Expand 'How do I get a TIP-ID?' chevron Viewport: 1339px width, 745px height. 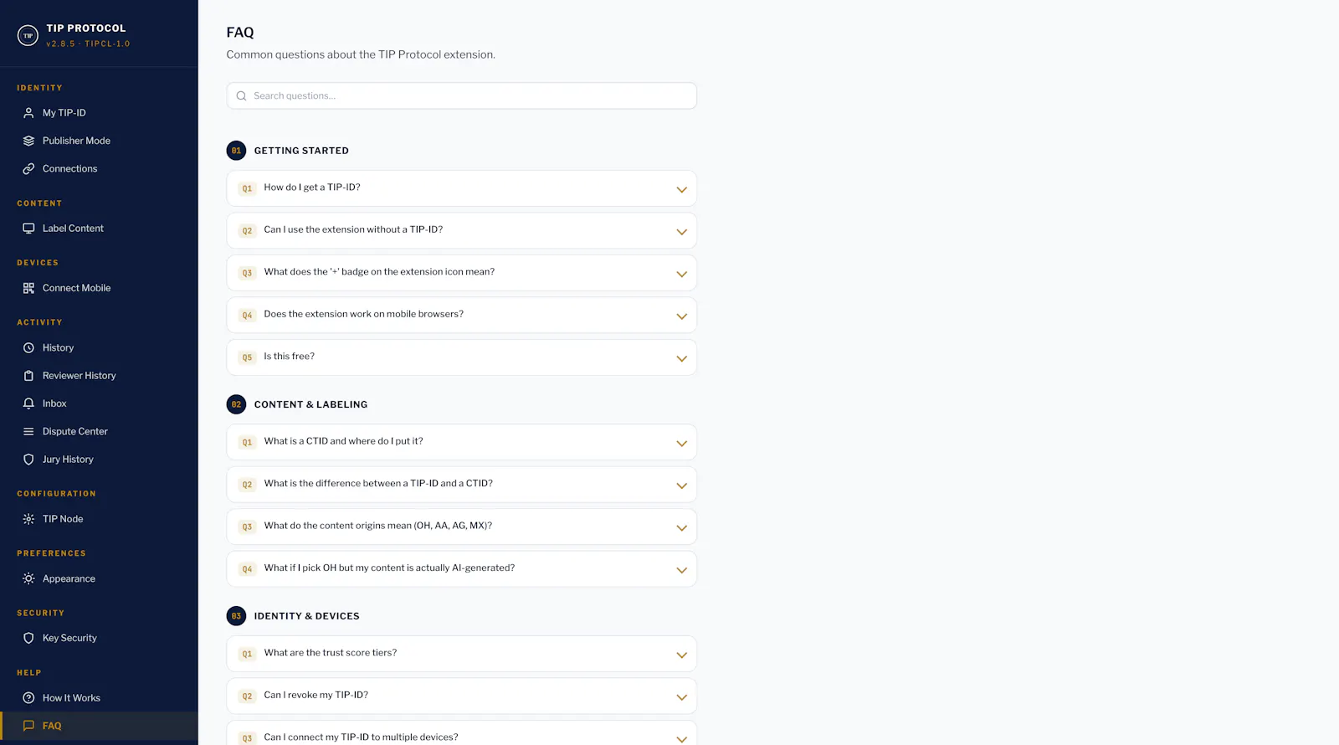coord(681,190)
